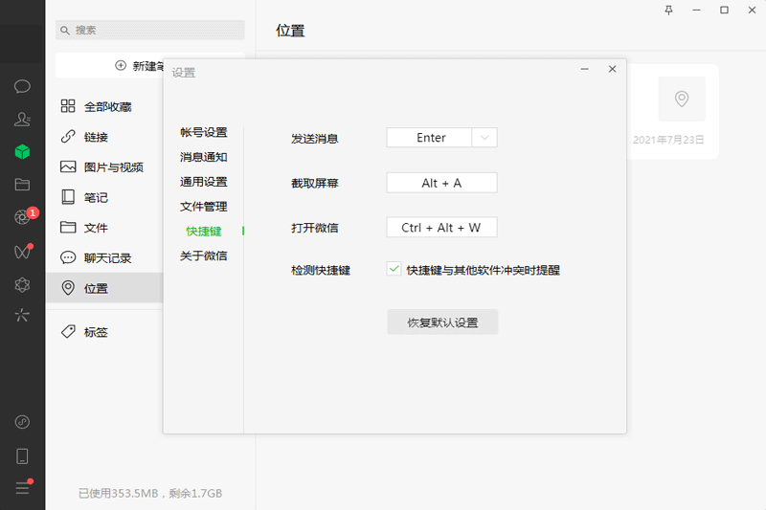Click 恢复默认设置 button
This screenshot has width=766, height=510.
[442, 322]
